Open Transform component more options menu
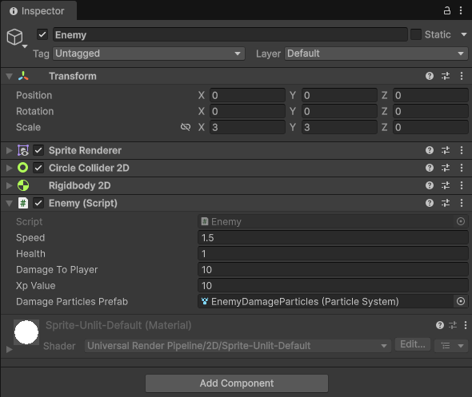This screenshot has width=472, height=397. point(462,76)
